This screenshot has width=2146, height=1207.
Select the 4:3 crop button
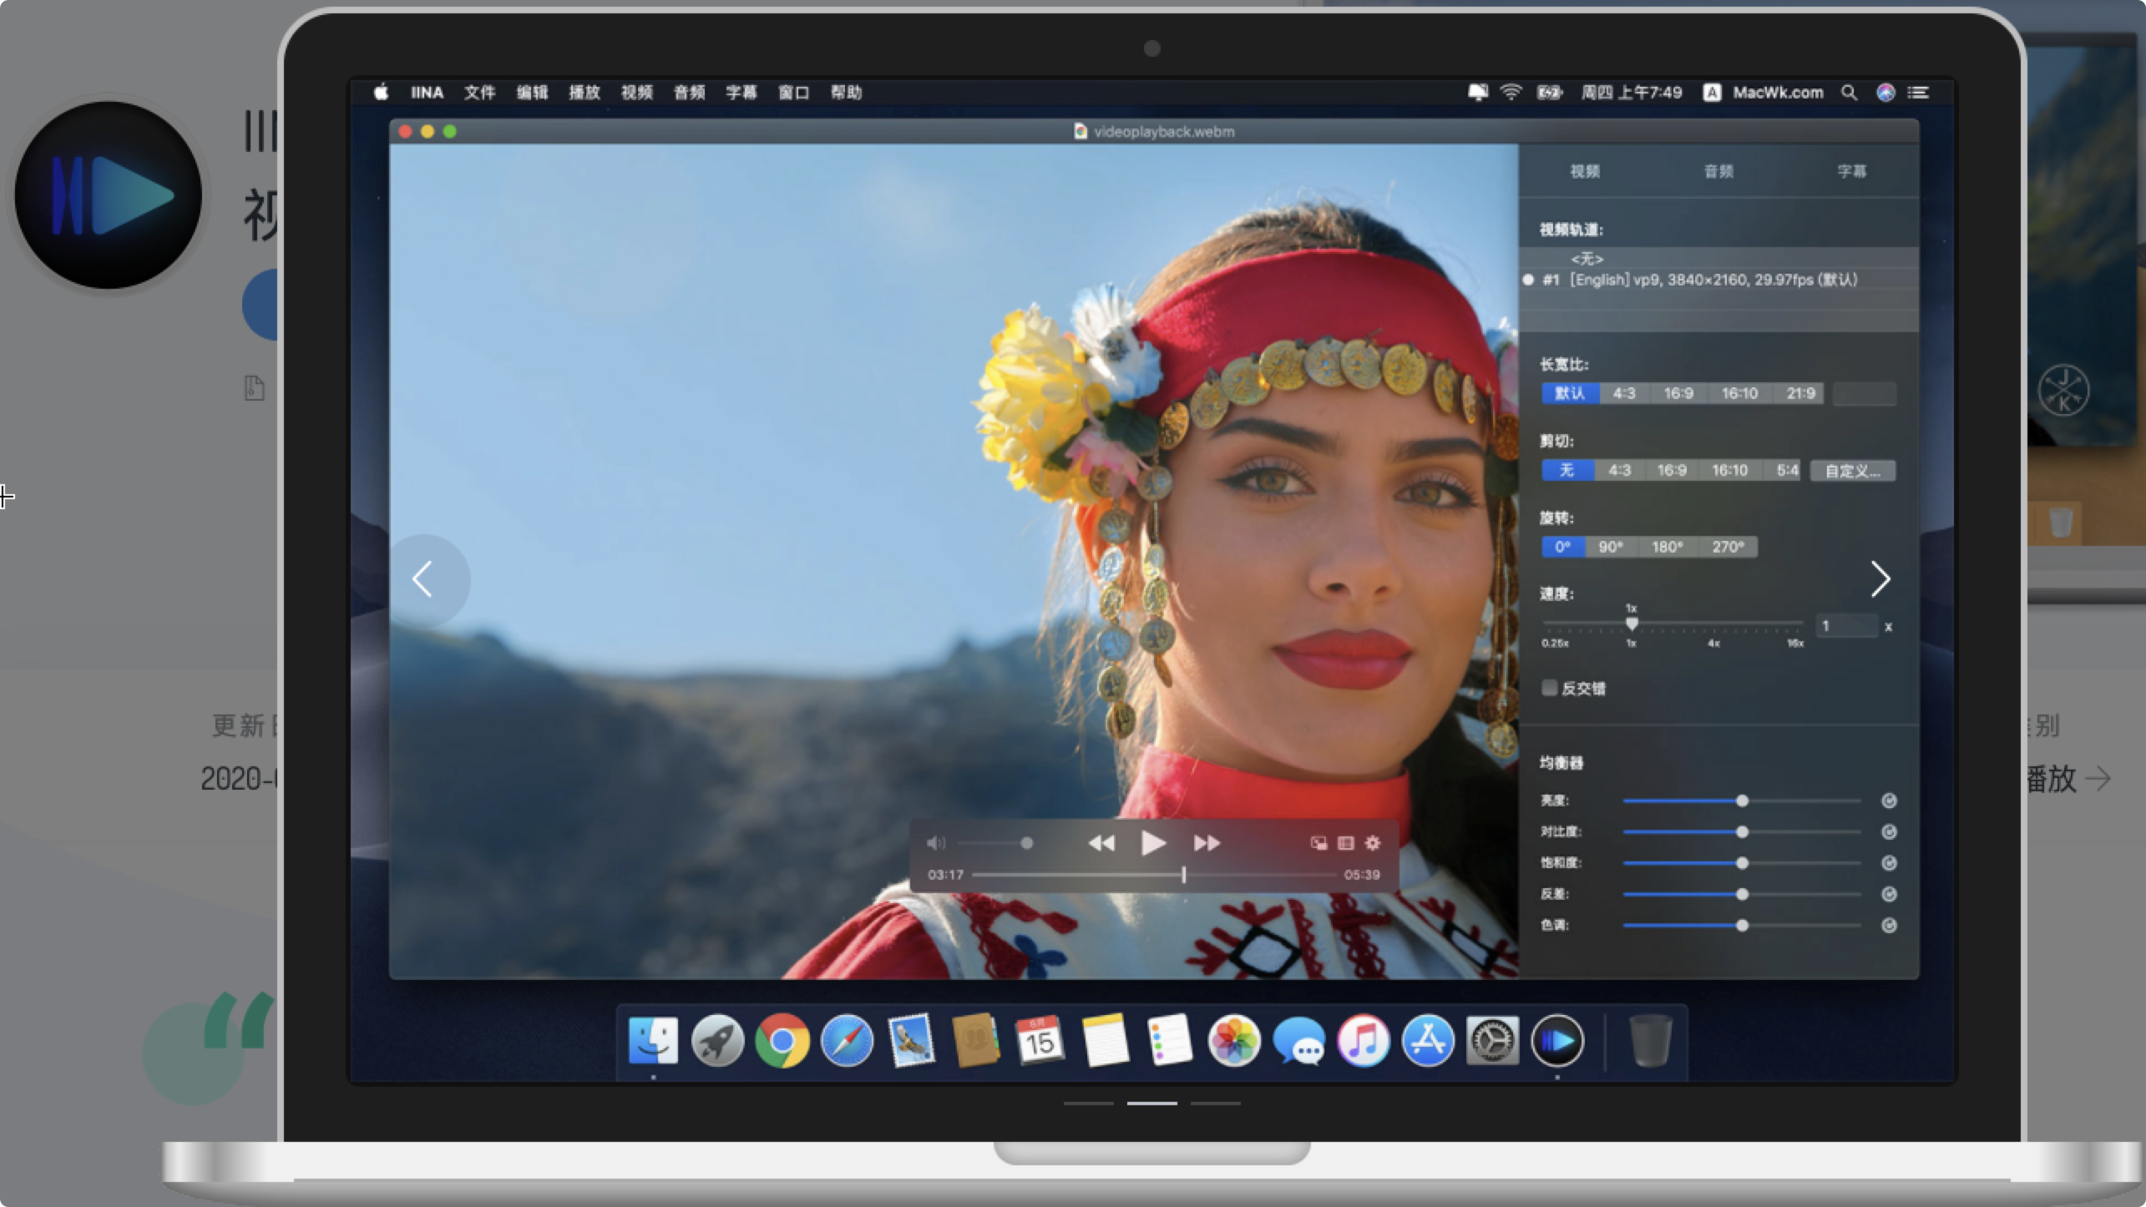point(1619,471)
